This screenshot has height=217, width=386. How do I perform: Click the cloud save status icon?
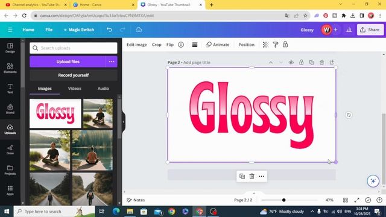[139, 30]
